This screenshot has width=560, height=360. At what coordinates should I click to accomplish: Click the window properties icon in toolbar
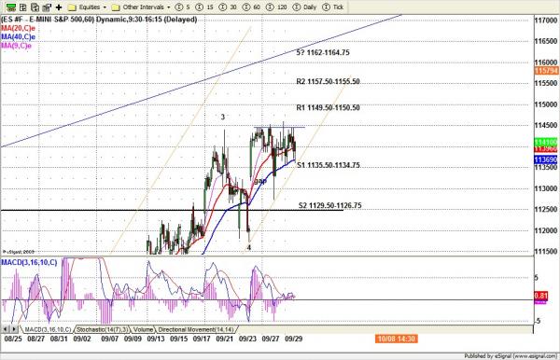(47, 7)
